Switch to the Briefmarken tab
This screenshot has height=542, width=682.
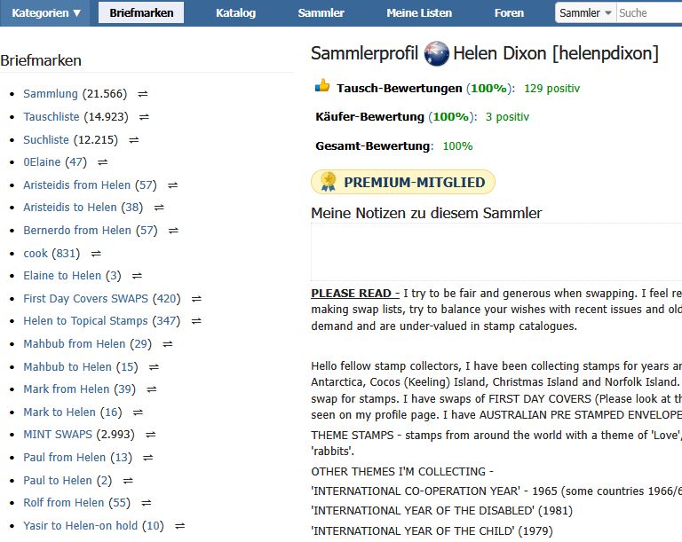tap(141, 13)
